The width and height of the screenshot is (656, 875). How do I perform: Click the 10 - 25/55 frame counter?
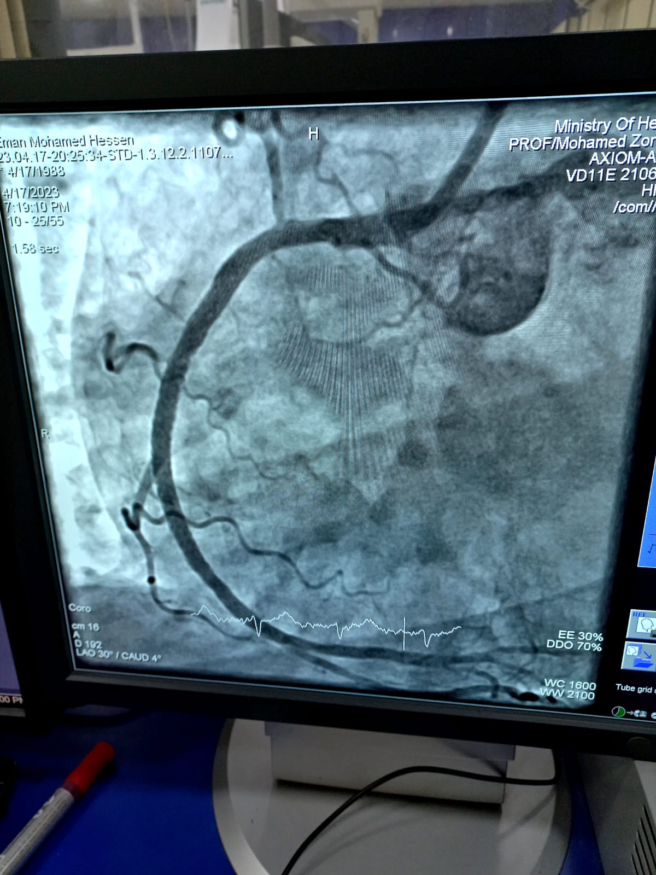[36, 221]
